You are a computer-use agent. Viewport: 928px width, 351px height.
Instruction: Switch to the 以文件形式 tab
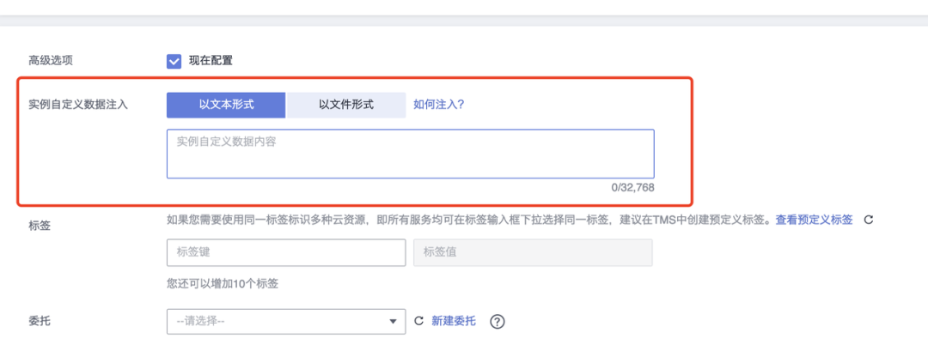[346, 106]
